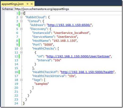Collapse the root object on line 1
Image resolution: width=123 pixels, height=108 pixels.
tap(21, 13)
